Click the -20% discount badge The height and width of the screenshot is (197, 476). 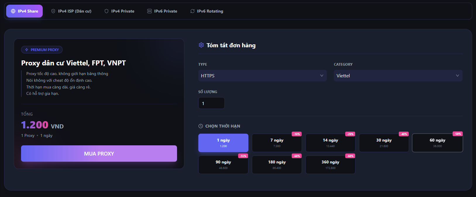click(x=350, y=134)
